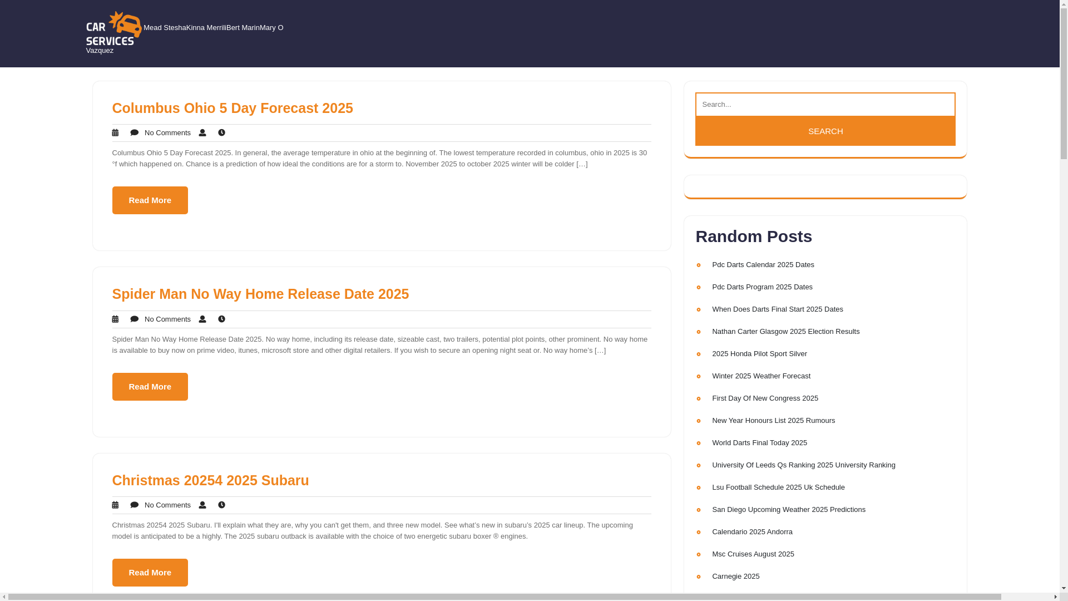Click clock icon under Columbus Ohio post
Viewport: 1068px width, 601px height.
click(221, 133)
